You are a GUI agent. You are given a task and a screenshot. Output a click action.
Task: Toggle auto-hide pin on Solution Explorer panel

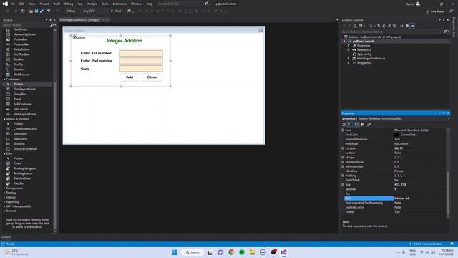point(444,20)
